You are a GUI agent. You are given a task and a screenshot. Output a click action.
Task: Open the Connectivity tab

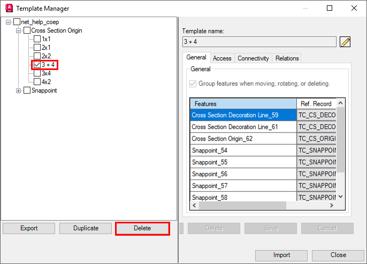tap(253, 58)
